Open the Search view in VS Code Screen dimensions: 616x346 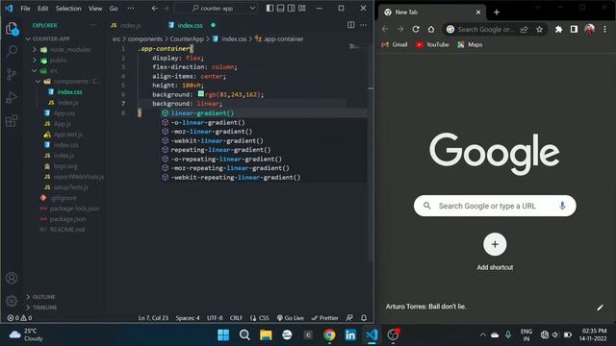(12, 51)
